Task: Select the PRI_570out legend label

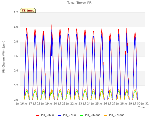Action: 116,115
